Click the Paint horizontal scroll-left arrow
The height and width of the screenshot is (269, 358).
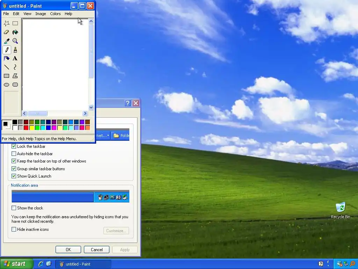[24, 113]
